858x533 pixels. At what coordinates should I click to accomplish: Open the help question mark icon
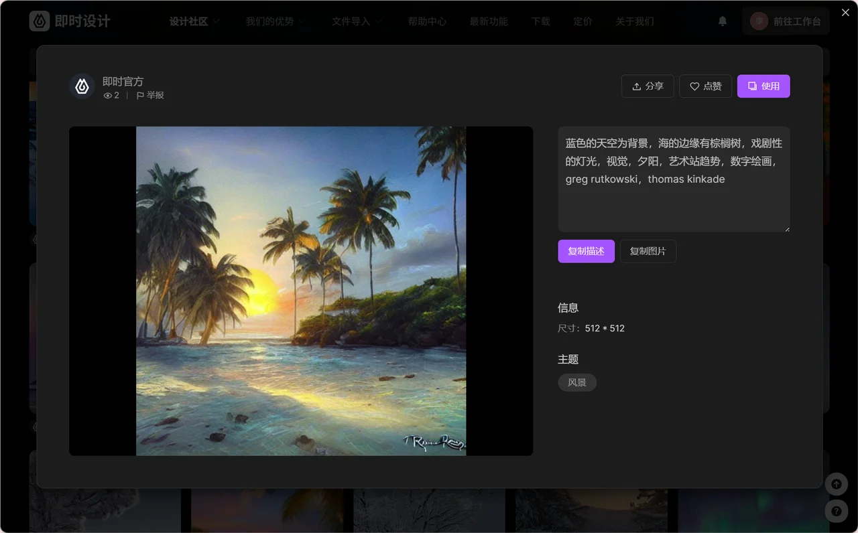coord(836,511)
